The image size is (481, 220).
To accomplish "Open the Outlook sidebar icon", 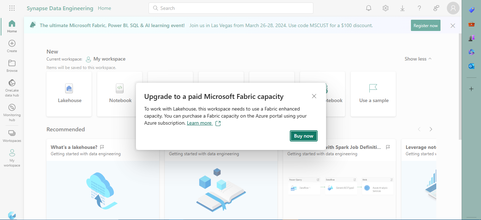I will tap(471, 66).
